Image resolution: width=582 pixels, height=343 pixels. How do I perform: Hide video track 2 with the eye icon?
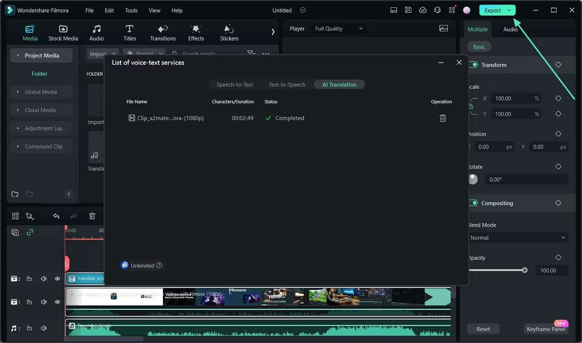(x=57, y=279)
